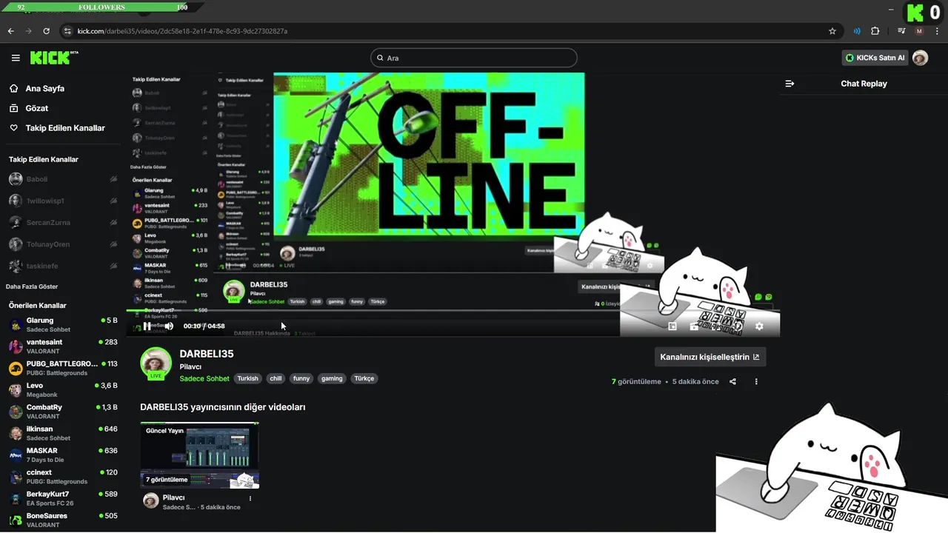Image resolution: width=948 pixels, height=533 pixels.
Task: Pause the video playback
Action: click(147, 326)
